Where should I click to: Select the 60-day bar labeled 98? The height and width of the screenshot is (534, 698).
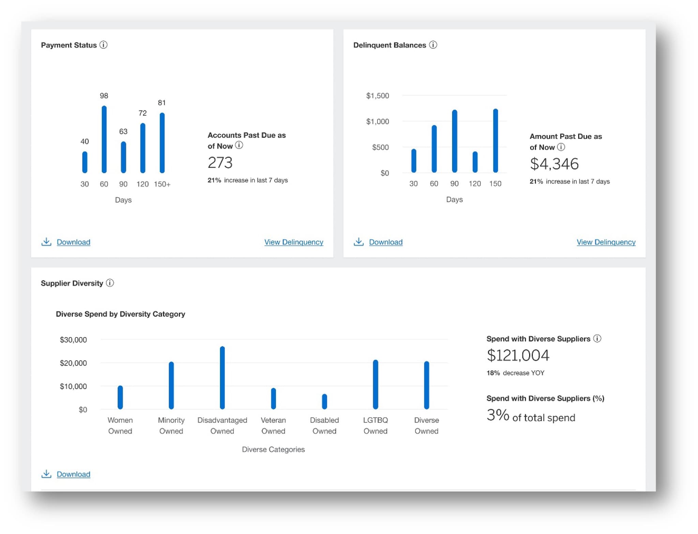[x=104, y=140]
